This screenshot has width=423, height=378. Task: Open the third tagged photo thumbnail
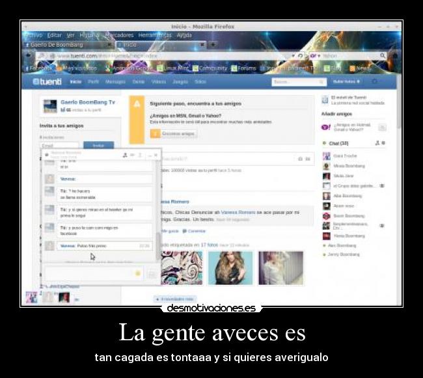click(x=281, y=268)
